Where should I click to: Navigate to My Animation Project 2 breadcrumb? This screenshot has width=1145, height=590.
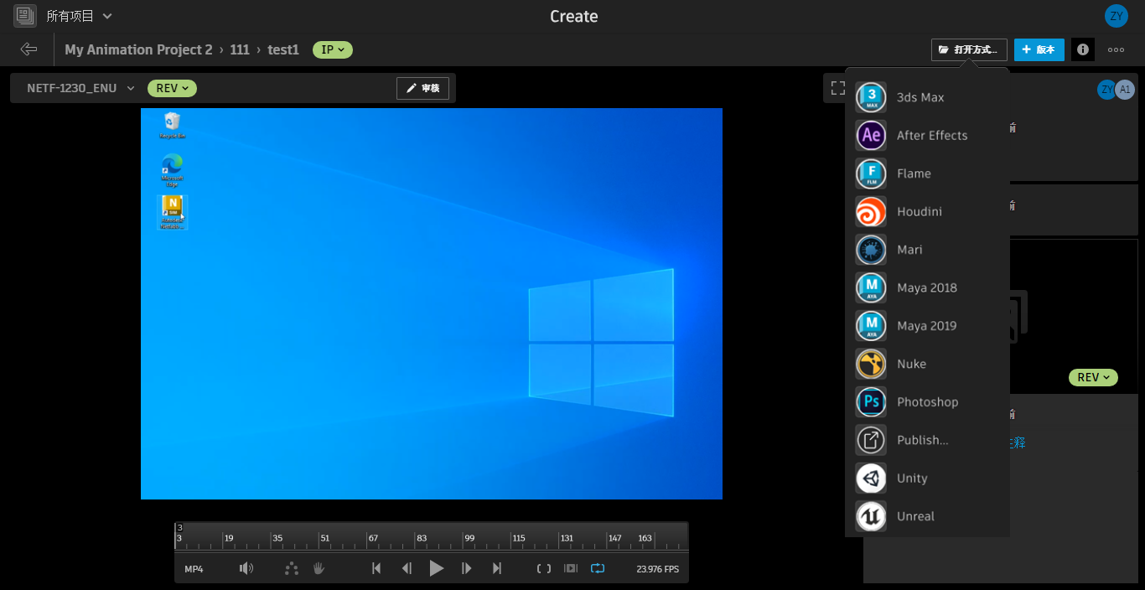(138, 49)
